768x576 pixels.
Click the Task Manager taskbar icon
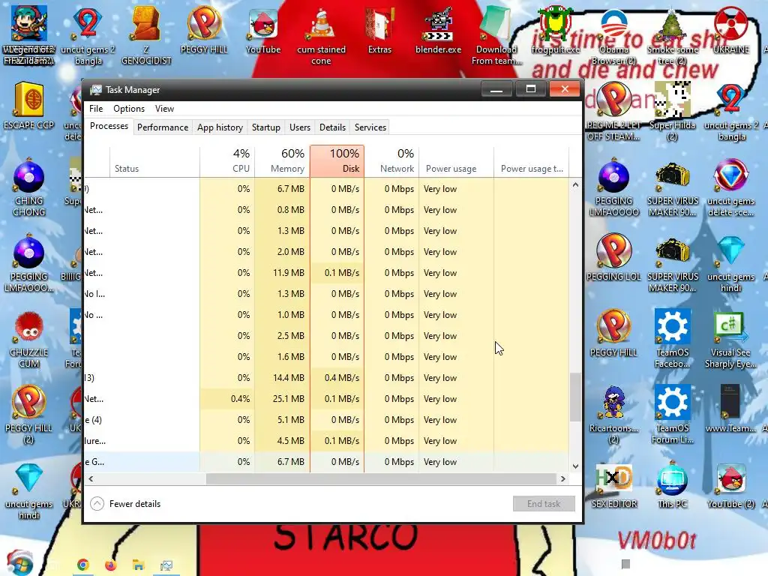click(x=166, y=565)
